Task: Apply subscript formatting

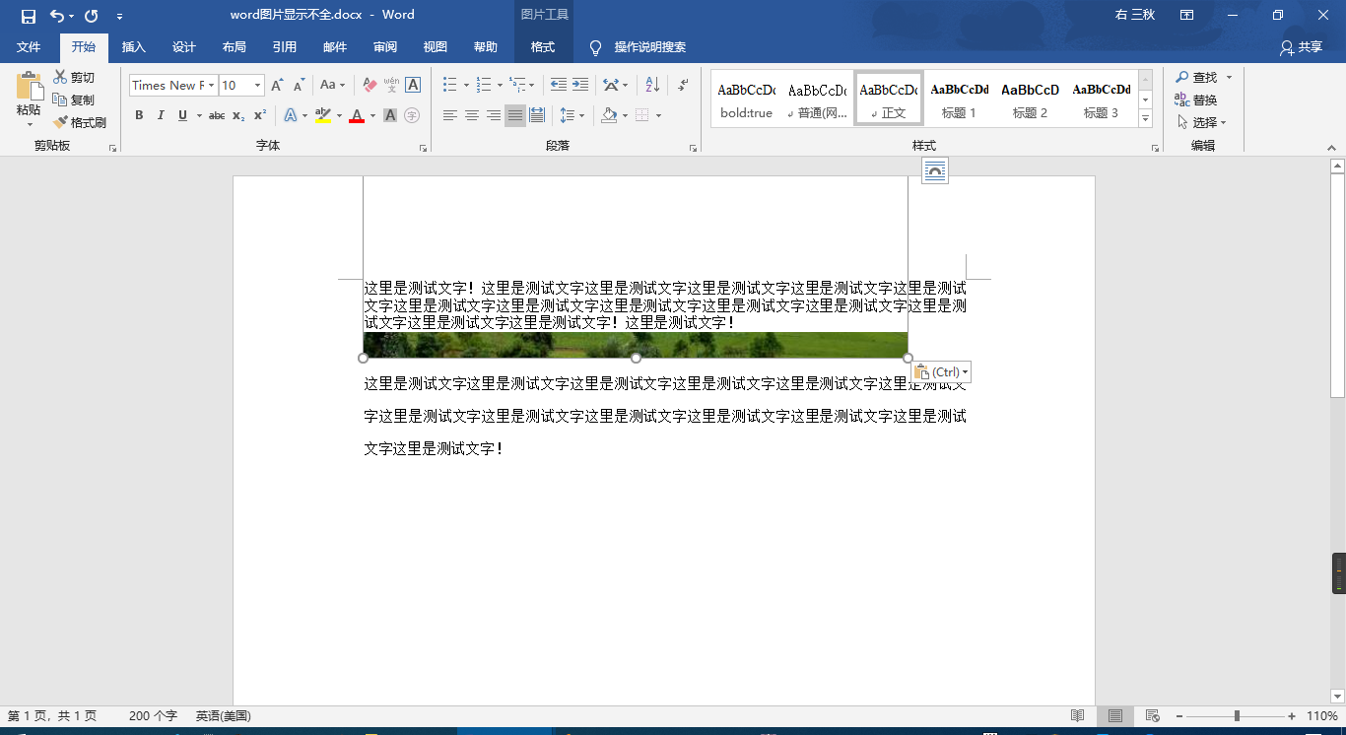Action: click(238, 115)
